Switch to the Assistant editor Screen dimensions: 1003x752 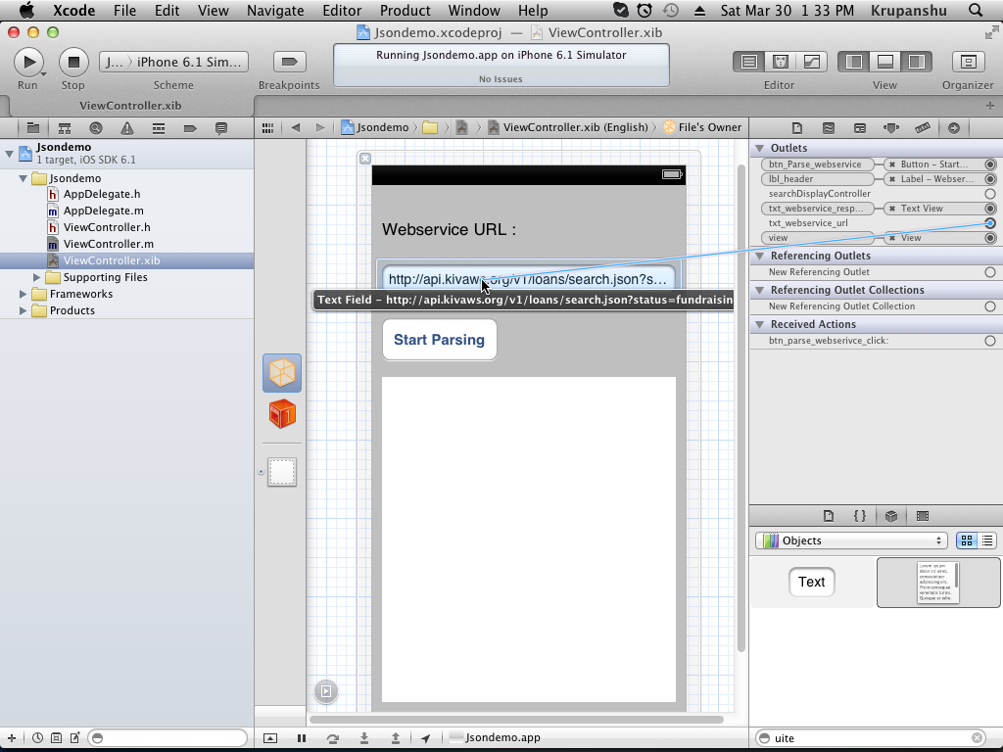coord(780,62)
